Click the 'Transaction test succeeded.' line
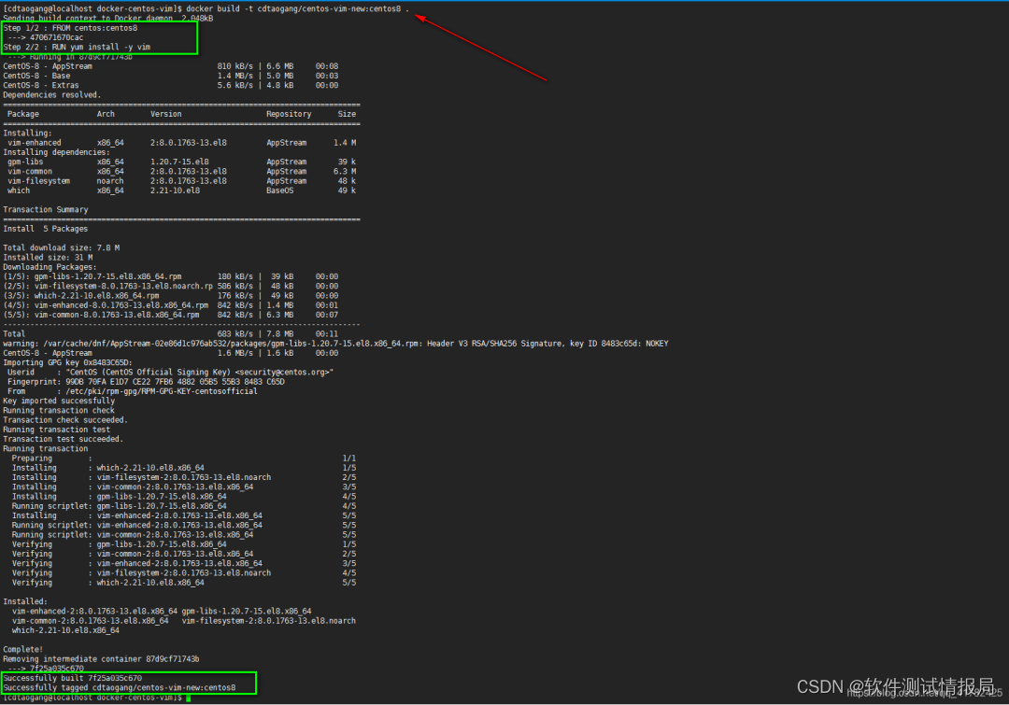 pos(64,439)
